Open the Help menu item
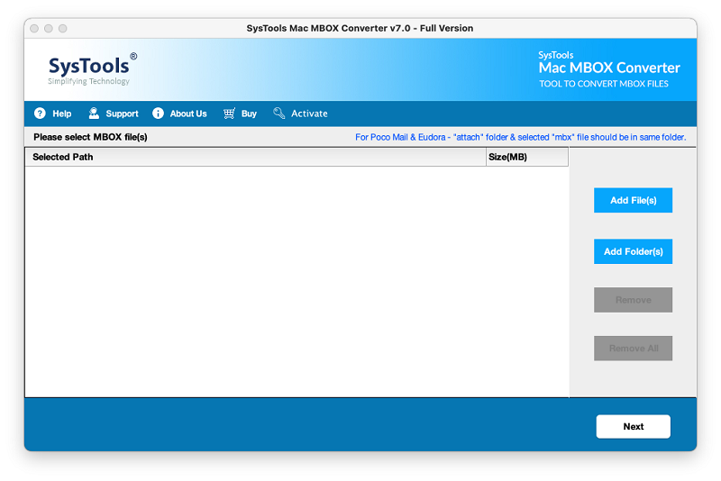 [x=61, y=113]
